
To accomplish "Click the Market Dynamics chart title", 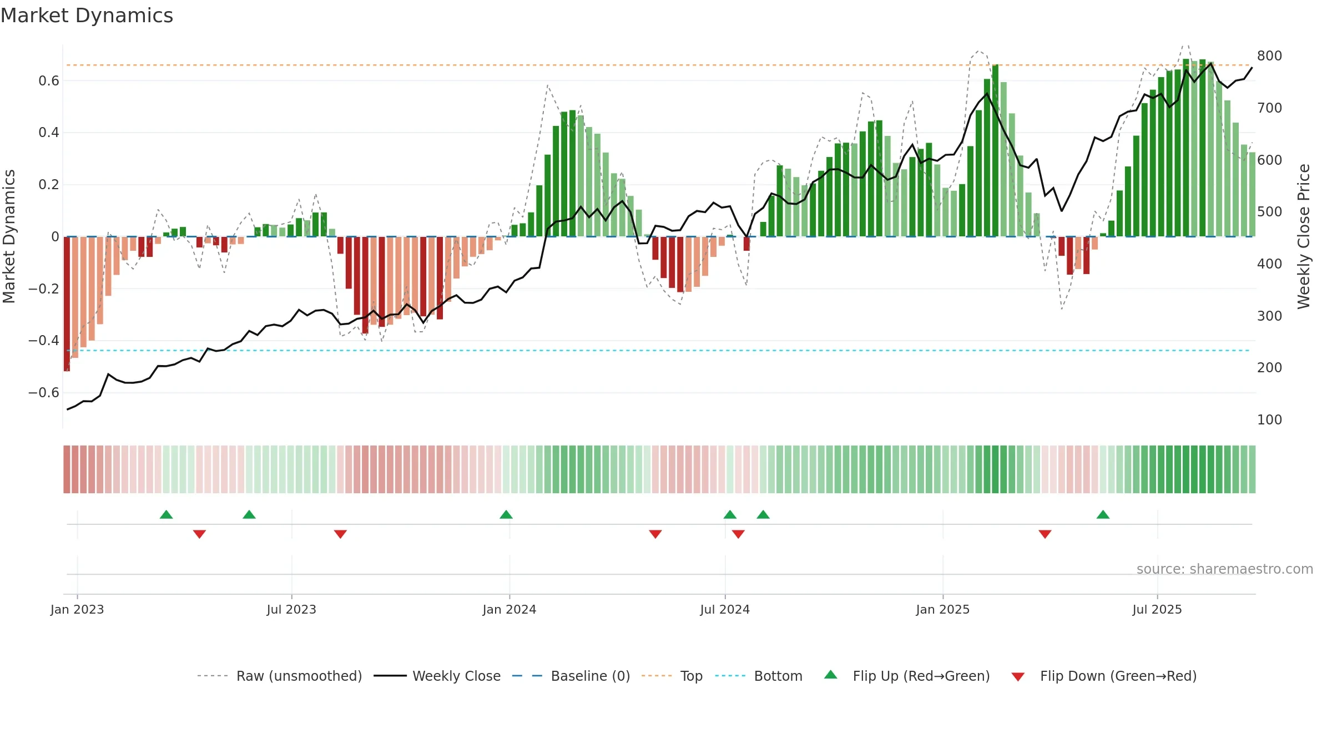I will click(x=87, y=16).
